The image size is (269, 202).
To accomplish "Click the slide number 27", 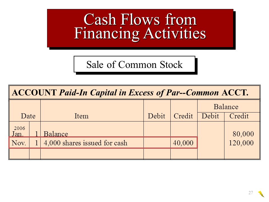I will pos(251,192).
